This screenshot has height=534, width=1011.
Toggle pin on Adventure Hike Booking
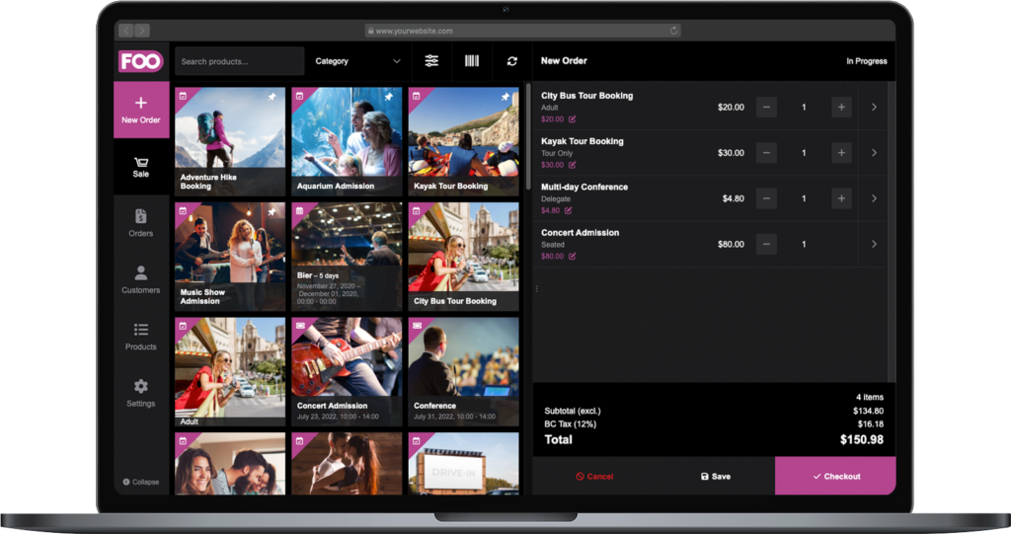pyautogui.click(x=272, y=97)
